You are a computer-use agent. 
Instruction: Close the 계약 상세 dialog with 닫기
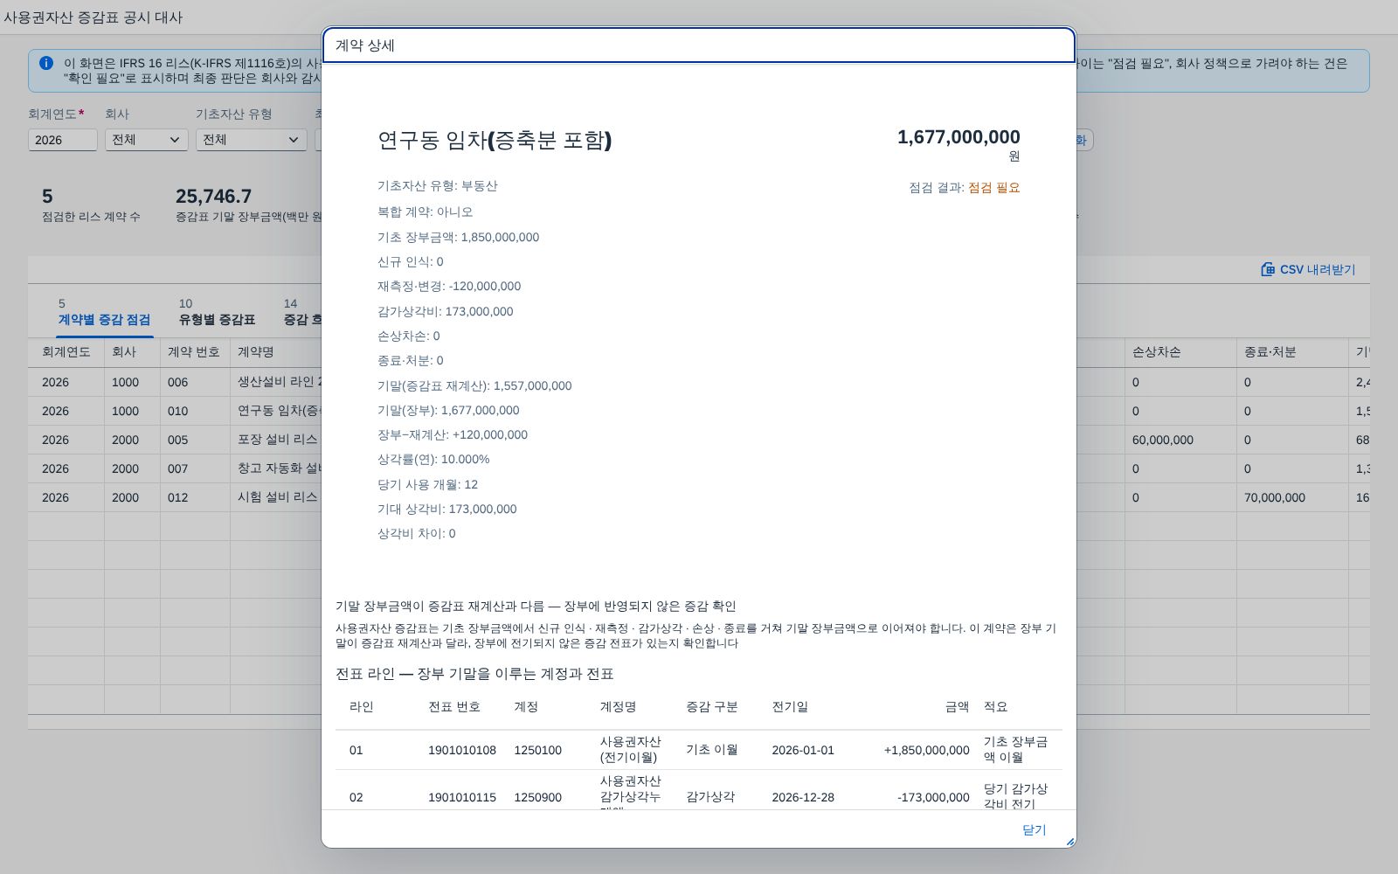[x=1034, y=829]
